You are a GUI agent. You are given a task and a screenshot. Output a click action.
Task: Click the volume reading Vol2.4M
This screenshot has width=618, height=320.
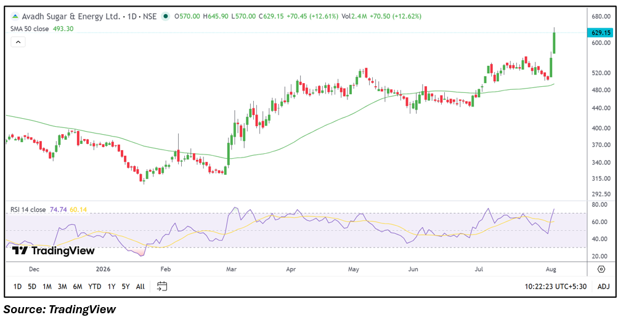pyautogui.click(x=354, y=17)
